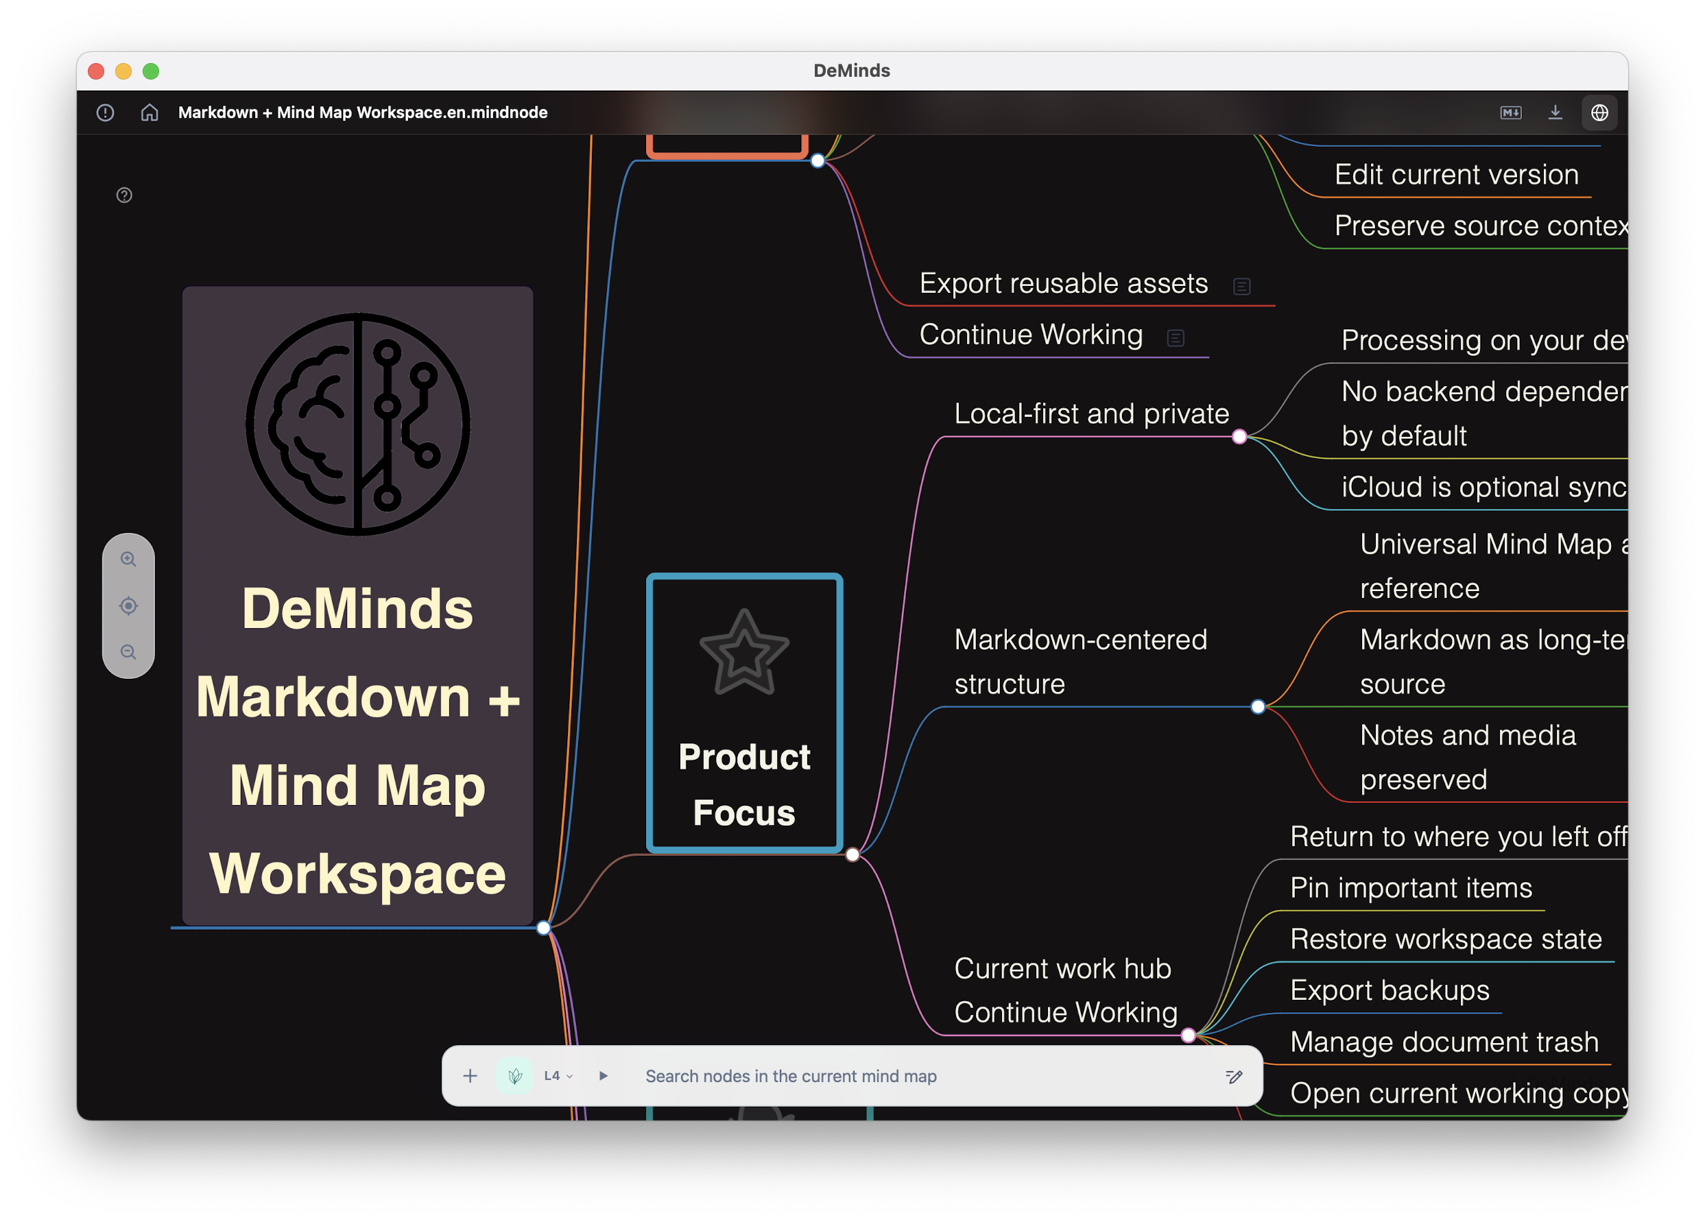Add a new node with plus button

click(470, 1075)
